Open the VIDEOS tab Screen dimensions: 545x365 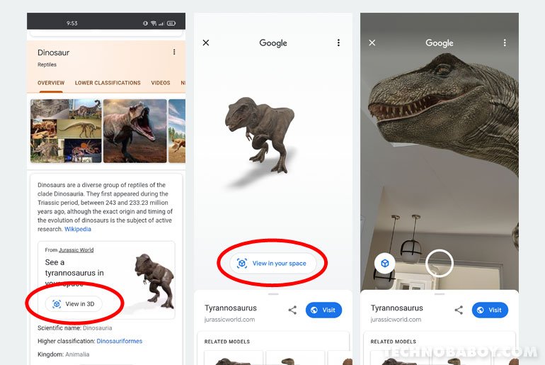(x=161, y=83)
